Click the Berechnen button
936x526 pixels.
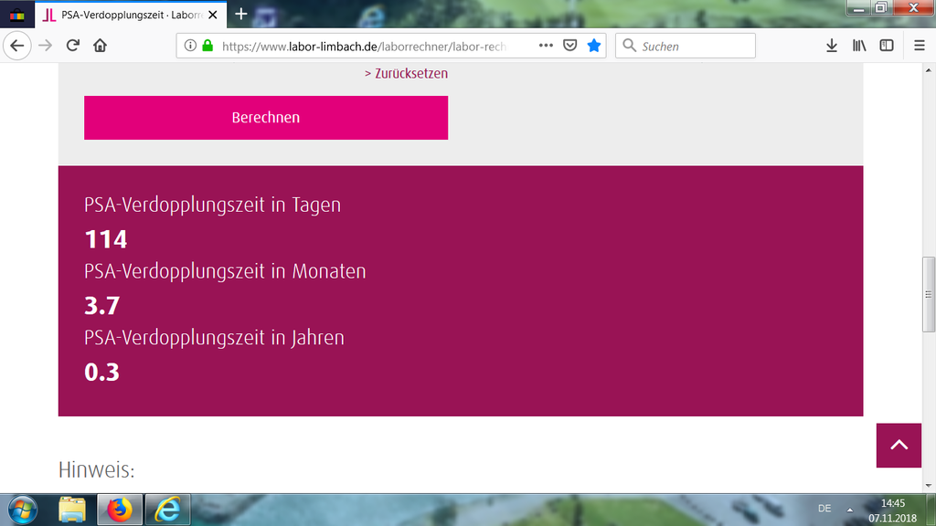[266, 118]
